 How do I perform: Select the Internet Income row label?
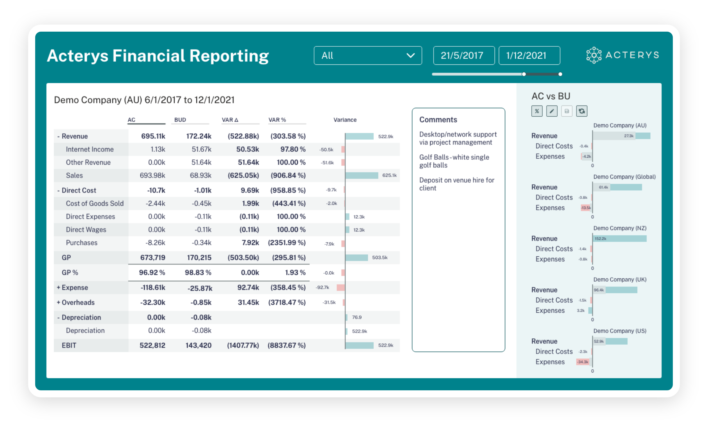[90, 149]
